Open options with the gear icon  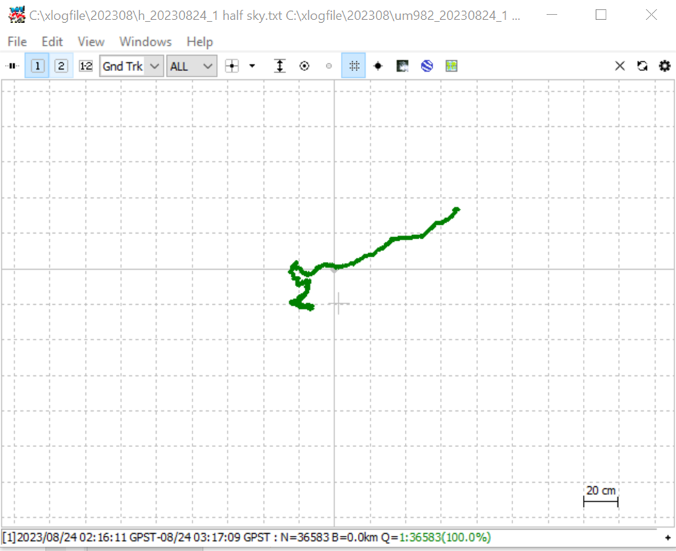[665, 66]
